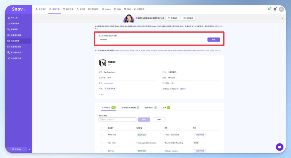Screen dimensions: 291x158
Task: Close the tutorial banner with the X
Action: pyautogui.click(x=282, y=18)
